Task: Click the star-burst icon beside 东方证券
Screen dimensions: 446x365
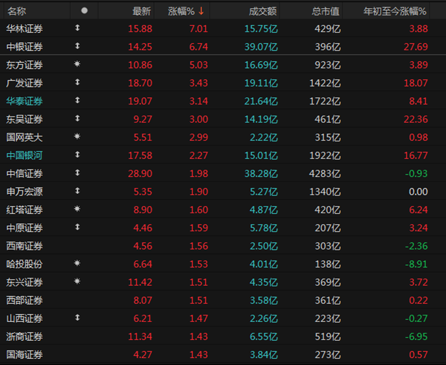Action: (77, 64)
